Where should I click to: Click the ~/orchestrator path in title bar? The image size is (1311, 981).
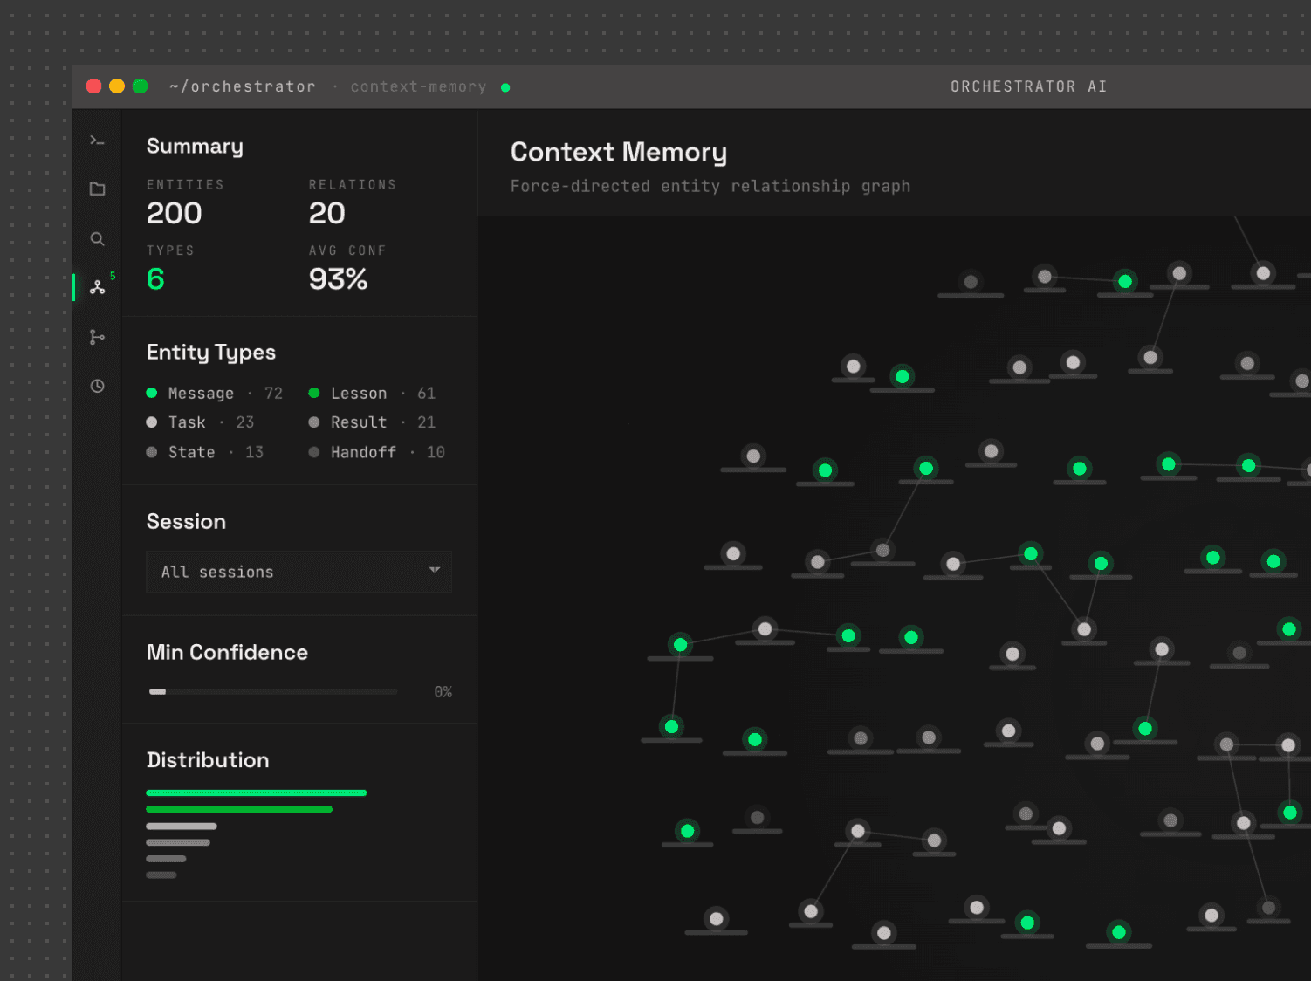tap(243, 87)
